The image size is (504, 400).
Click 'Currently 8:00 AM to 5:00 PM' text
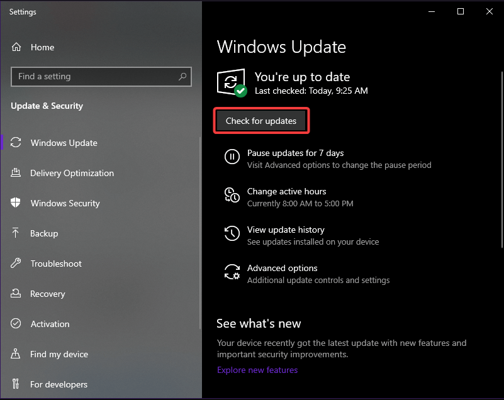click(x=300, y=203)
